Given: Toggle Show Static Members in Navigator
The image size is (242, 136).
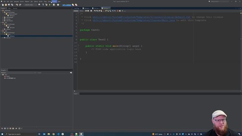Looking at the screenshot, I should [x=8, y=128].
